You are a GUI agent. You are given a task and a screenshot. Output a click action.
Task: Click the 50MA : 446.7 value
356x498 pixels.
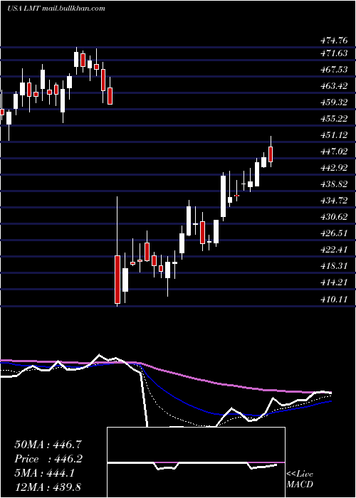[49, 445]
